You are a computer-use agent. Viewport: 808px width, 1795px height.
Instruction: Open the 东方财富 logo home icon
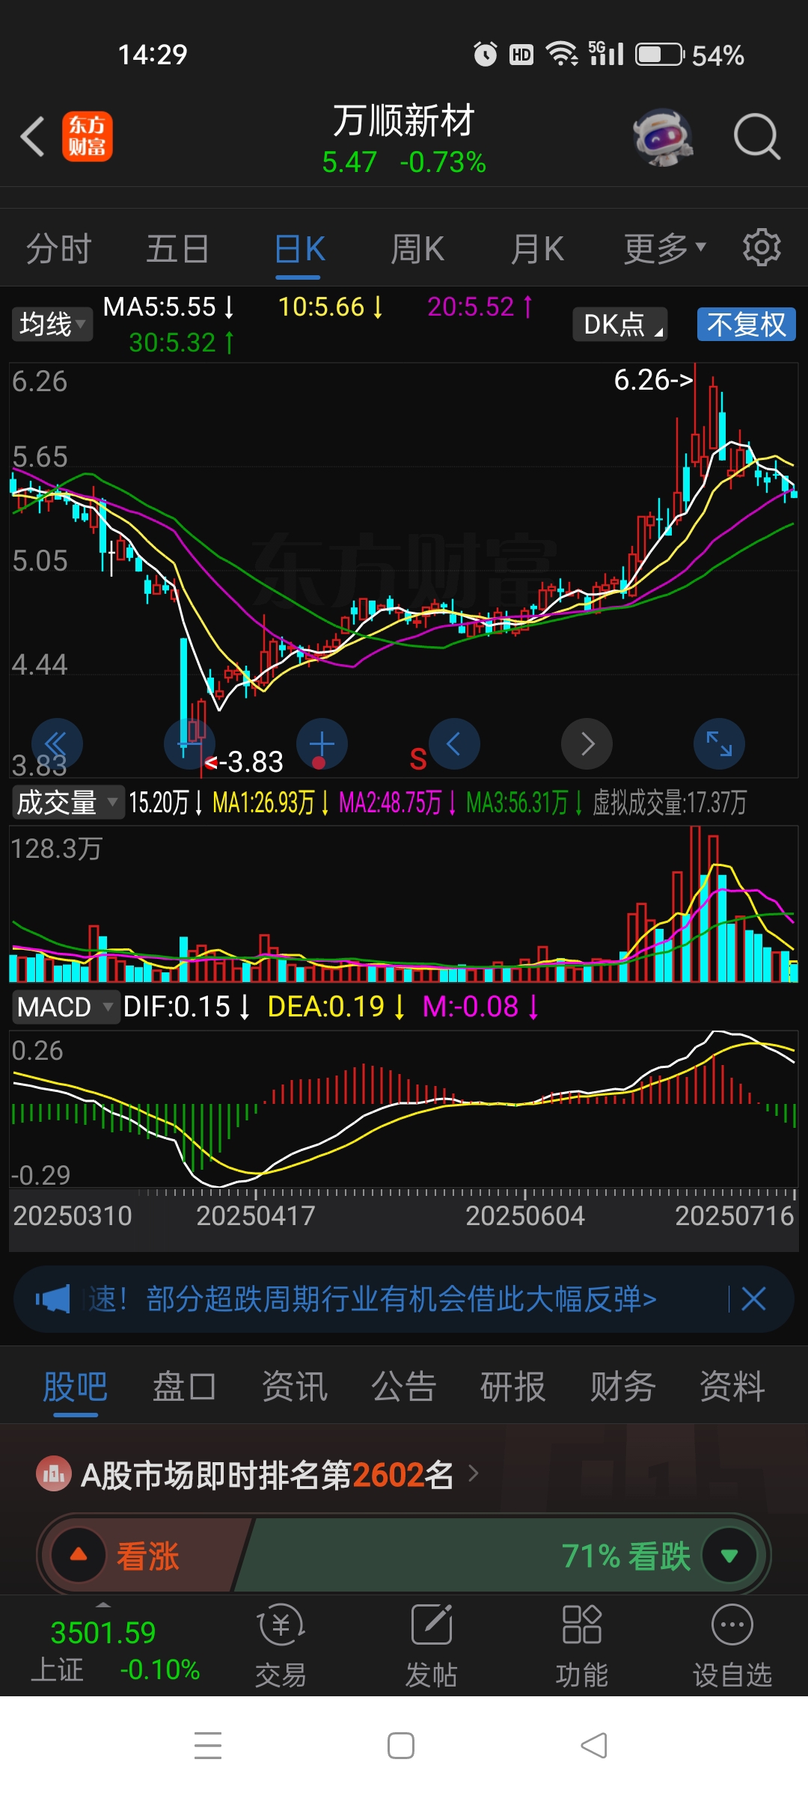(x=88, y=137)
